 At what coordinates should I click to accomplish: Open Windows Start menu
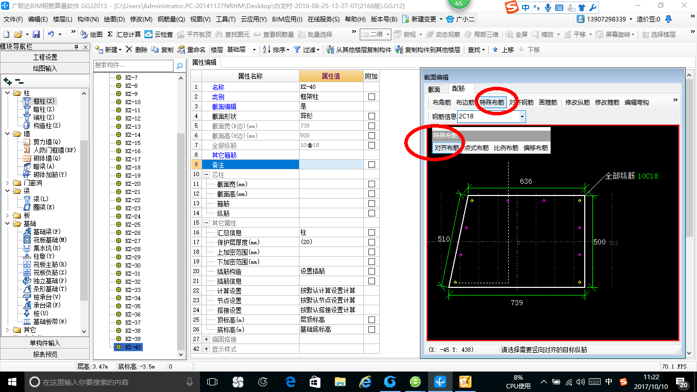[x=11, y=381]
